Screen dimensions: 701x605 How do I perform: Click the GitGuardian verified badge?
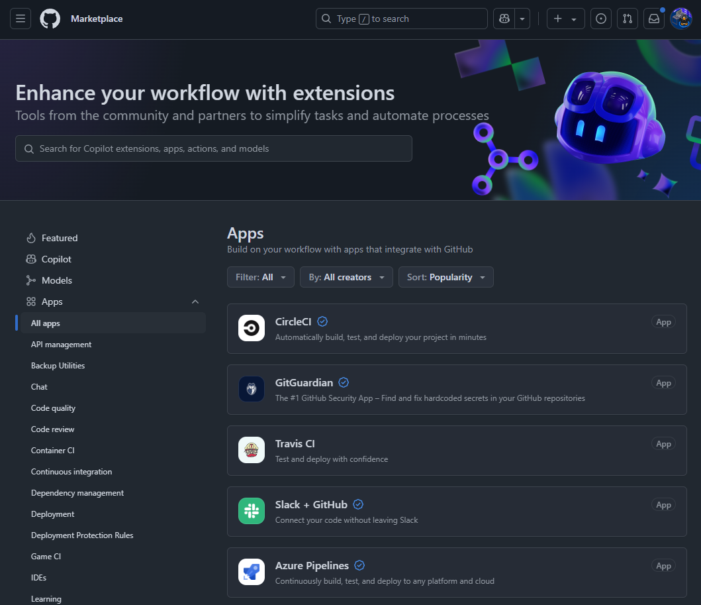344,382
